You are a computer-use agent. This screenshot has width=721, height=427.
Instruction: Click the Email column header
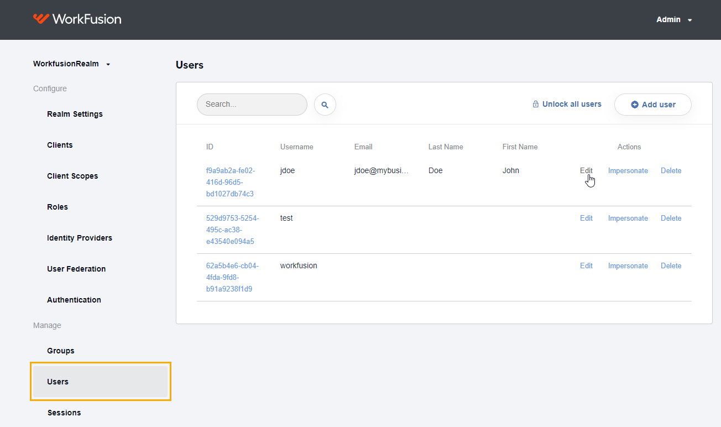pyautogui.click(x=363, y=147)
